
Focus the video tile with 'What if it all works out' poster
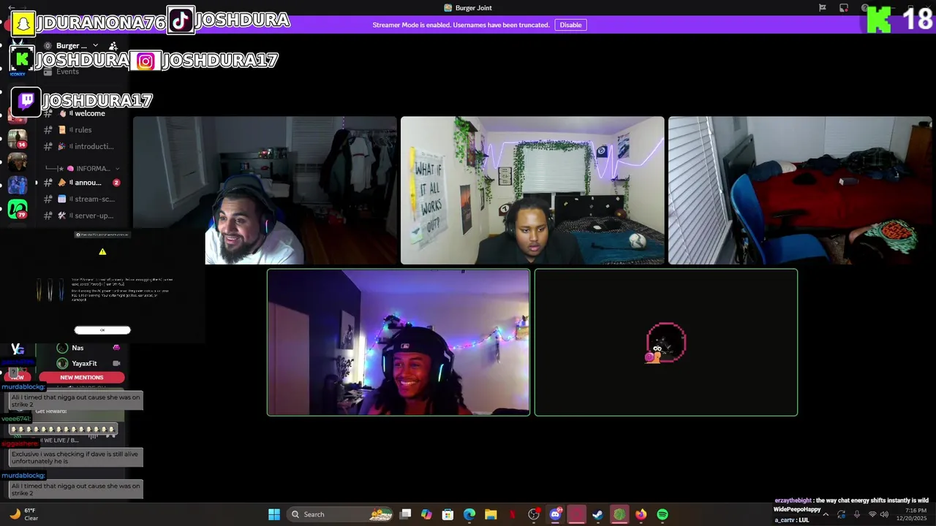[532, 190]
